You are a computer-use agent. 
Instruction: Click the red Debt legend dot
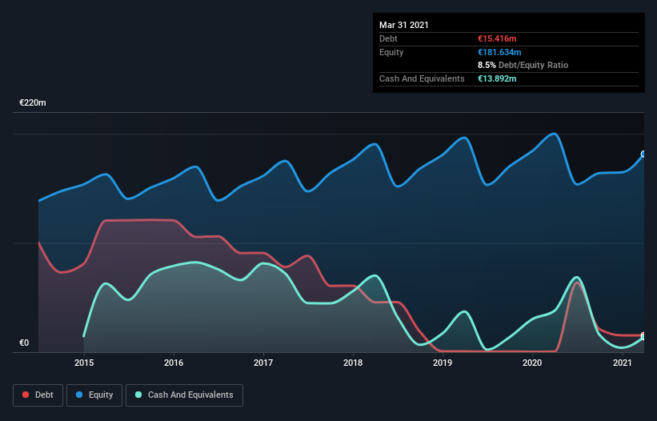(26, 395)
